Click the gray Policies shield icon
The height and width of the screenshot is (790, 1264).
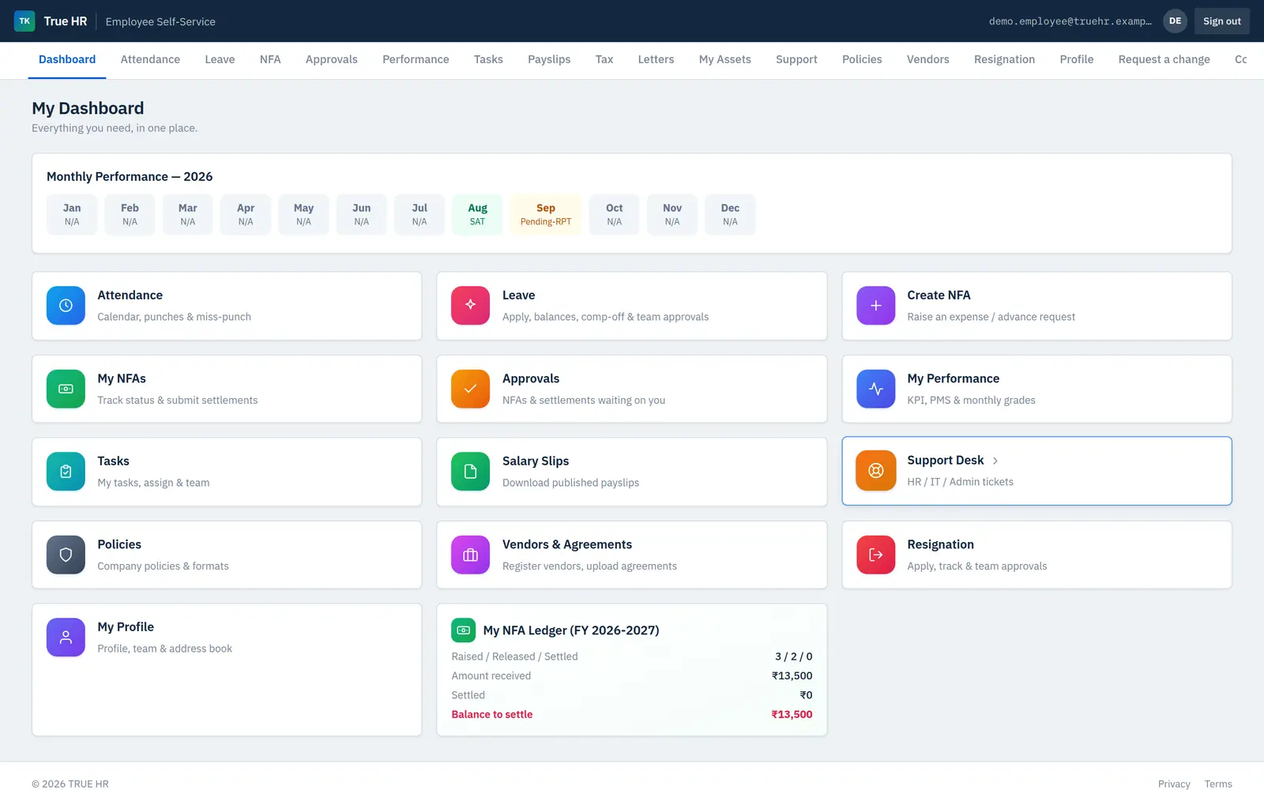pyautogui.click(x=66, y=555)
